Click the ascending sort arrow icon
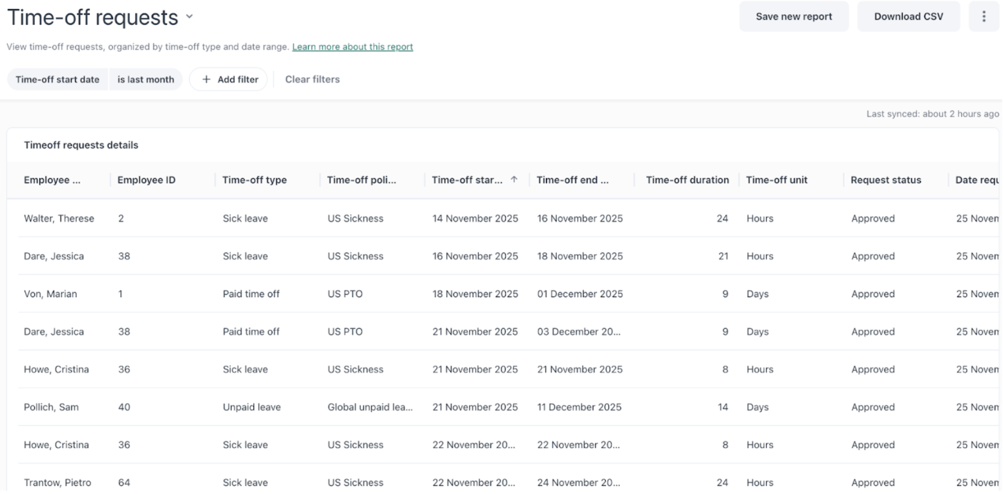The height and width of the screenshot is (494, 1004). 514,180
